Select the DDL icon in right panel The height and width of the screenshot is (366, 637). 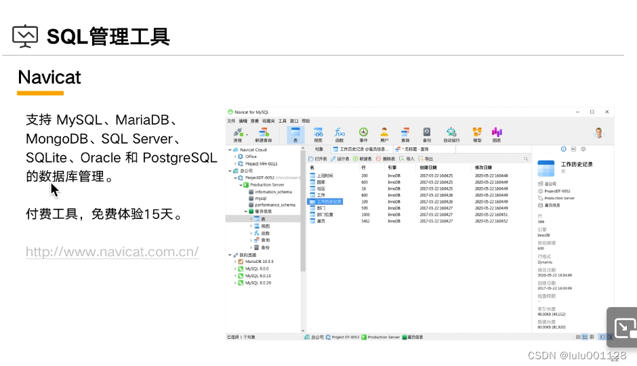[x=573, y=149]
